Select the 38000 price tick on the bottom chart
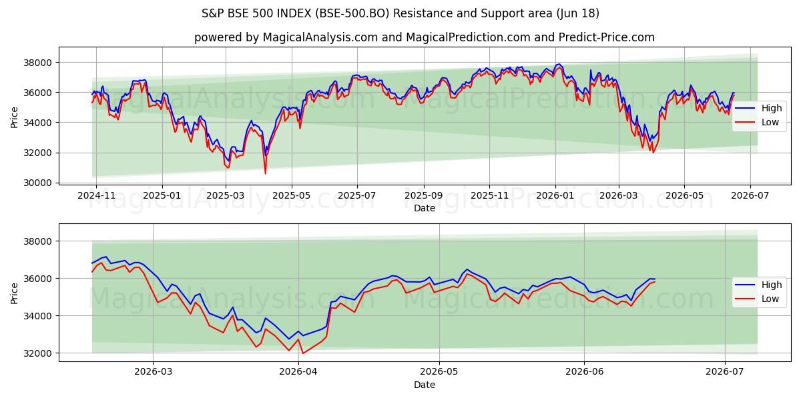The image size is (801, 400). coord(39,241)
